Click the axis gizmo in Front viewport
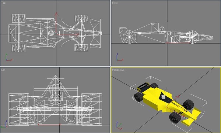This screenshot has width=221, height=133. pyautogui.click(x=120, y=57)
